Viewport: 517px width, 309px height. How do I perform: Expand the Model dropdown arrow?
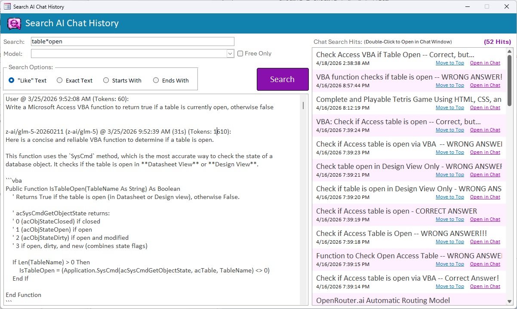[230, 54]
